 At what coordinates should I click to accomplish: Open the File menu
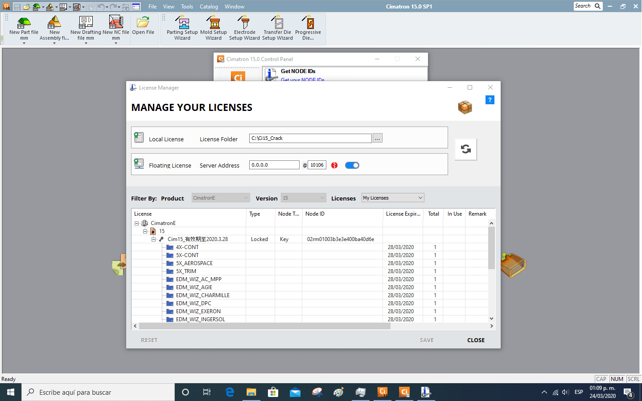coord(152,7)
